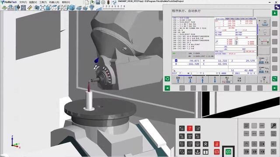This screenshot has height=157, width=280.
Task: Click the 100% feed key on the keypad
Action: 189,136
